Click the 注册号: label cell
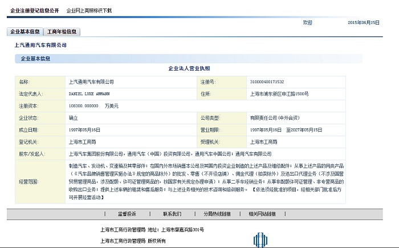 (x=222, y=82)
